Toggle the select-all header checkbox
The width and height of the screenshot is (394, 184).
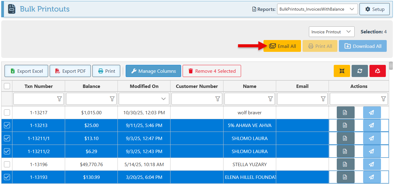tap(7, 86)
